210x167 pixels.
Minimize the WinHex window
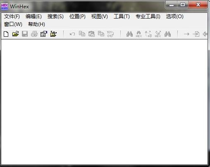coord(172,5)
